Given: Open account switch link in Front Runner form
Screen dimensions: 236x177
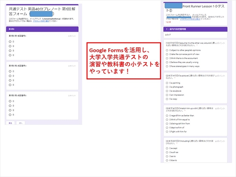Looking at the screenshot, I should point(190,19).
